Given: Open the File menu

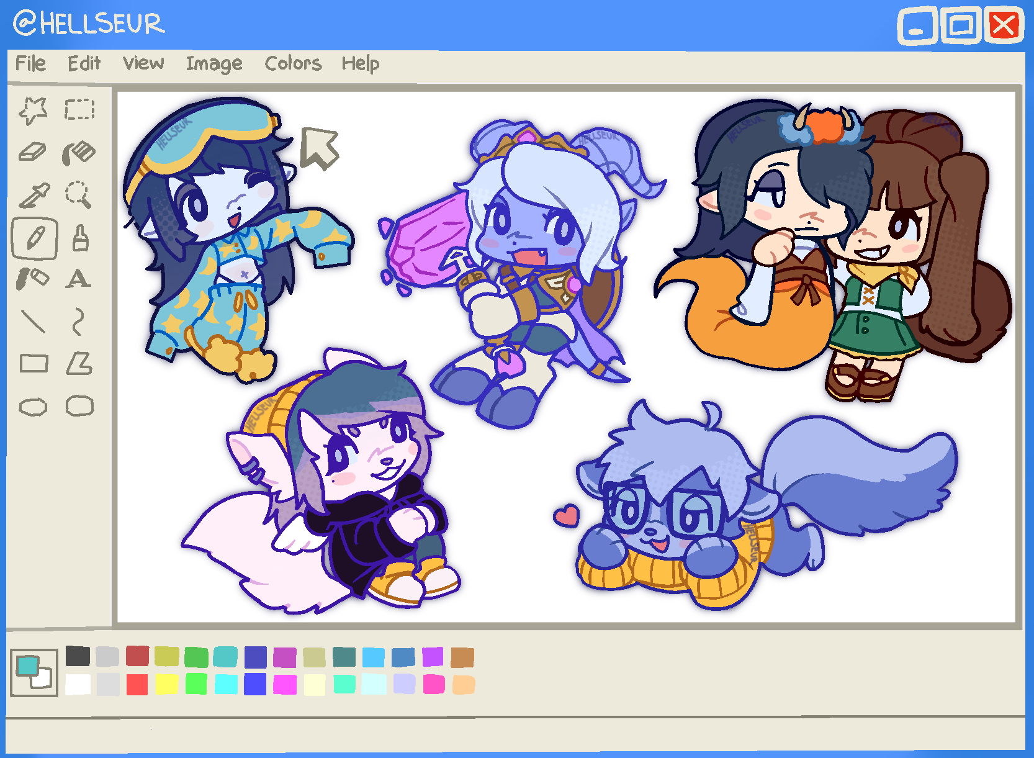Looking at the screenshot, I should 31,63.
